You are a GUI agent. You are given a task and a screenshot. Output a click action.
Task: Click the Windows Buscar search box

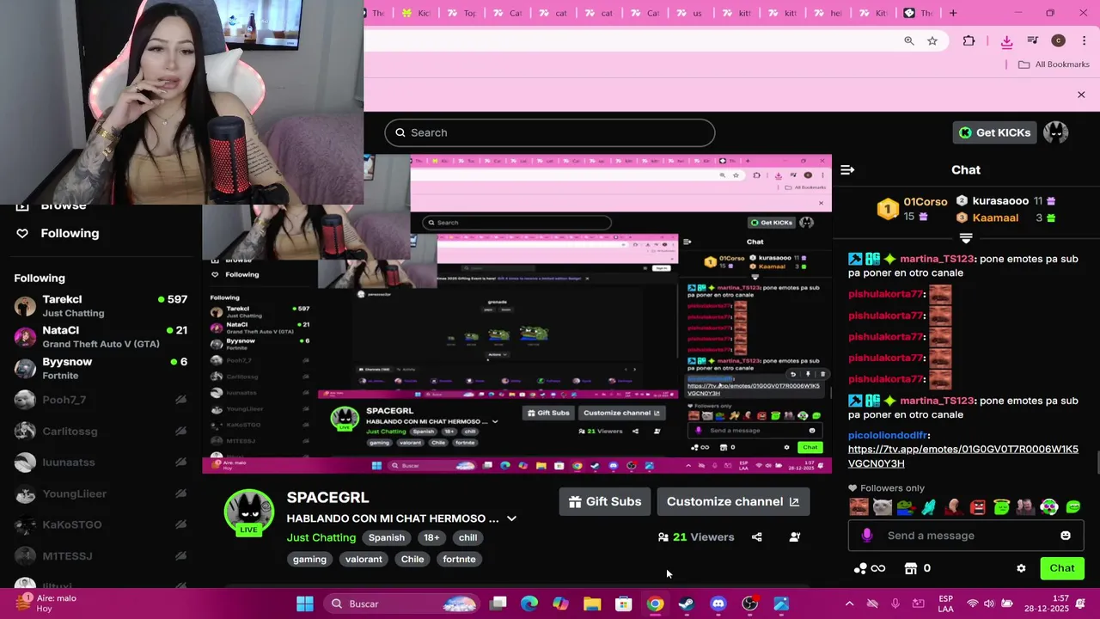click(404, 604)
